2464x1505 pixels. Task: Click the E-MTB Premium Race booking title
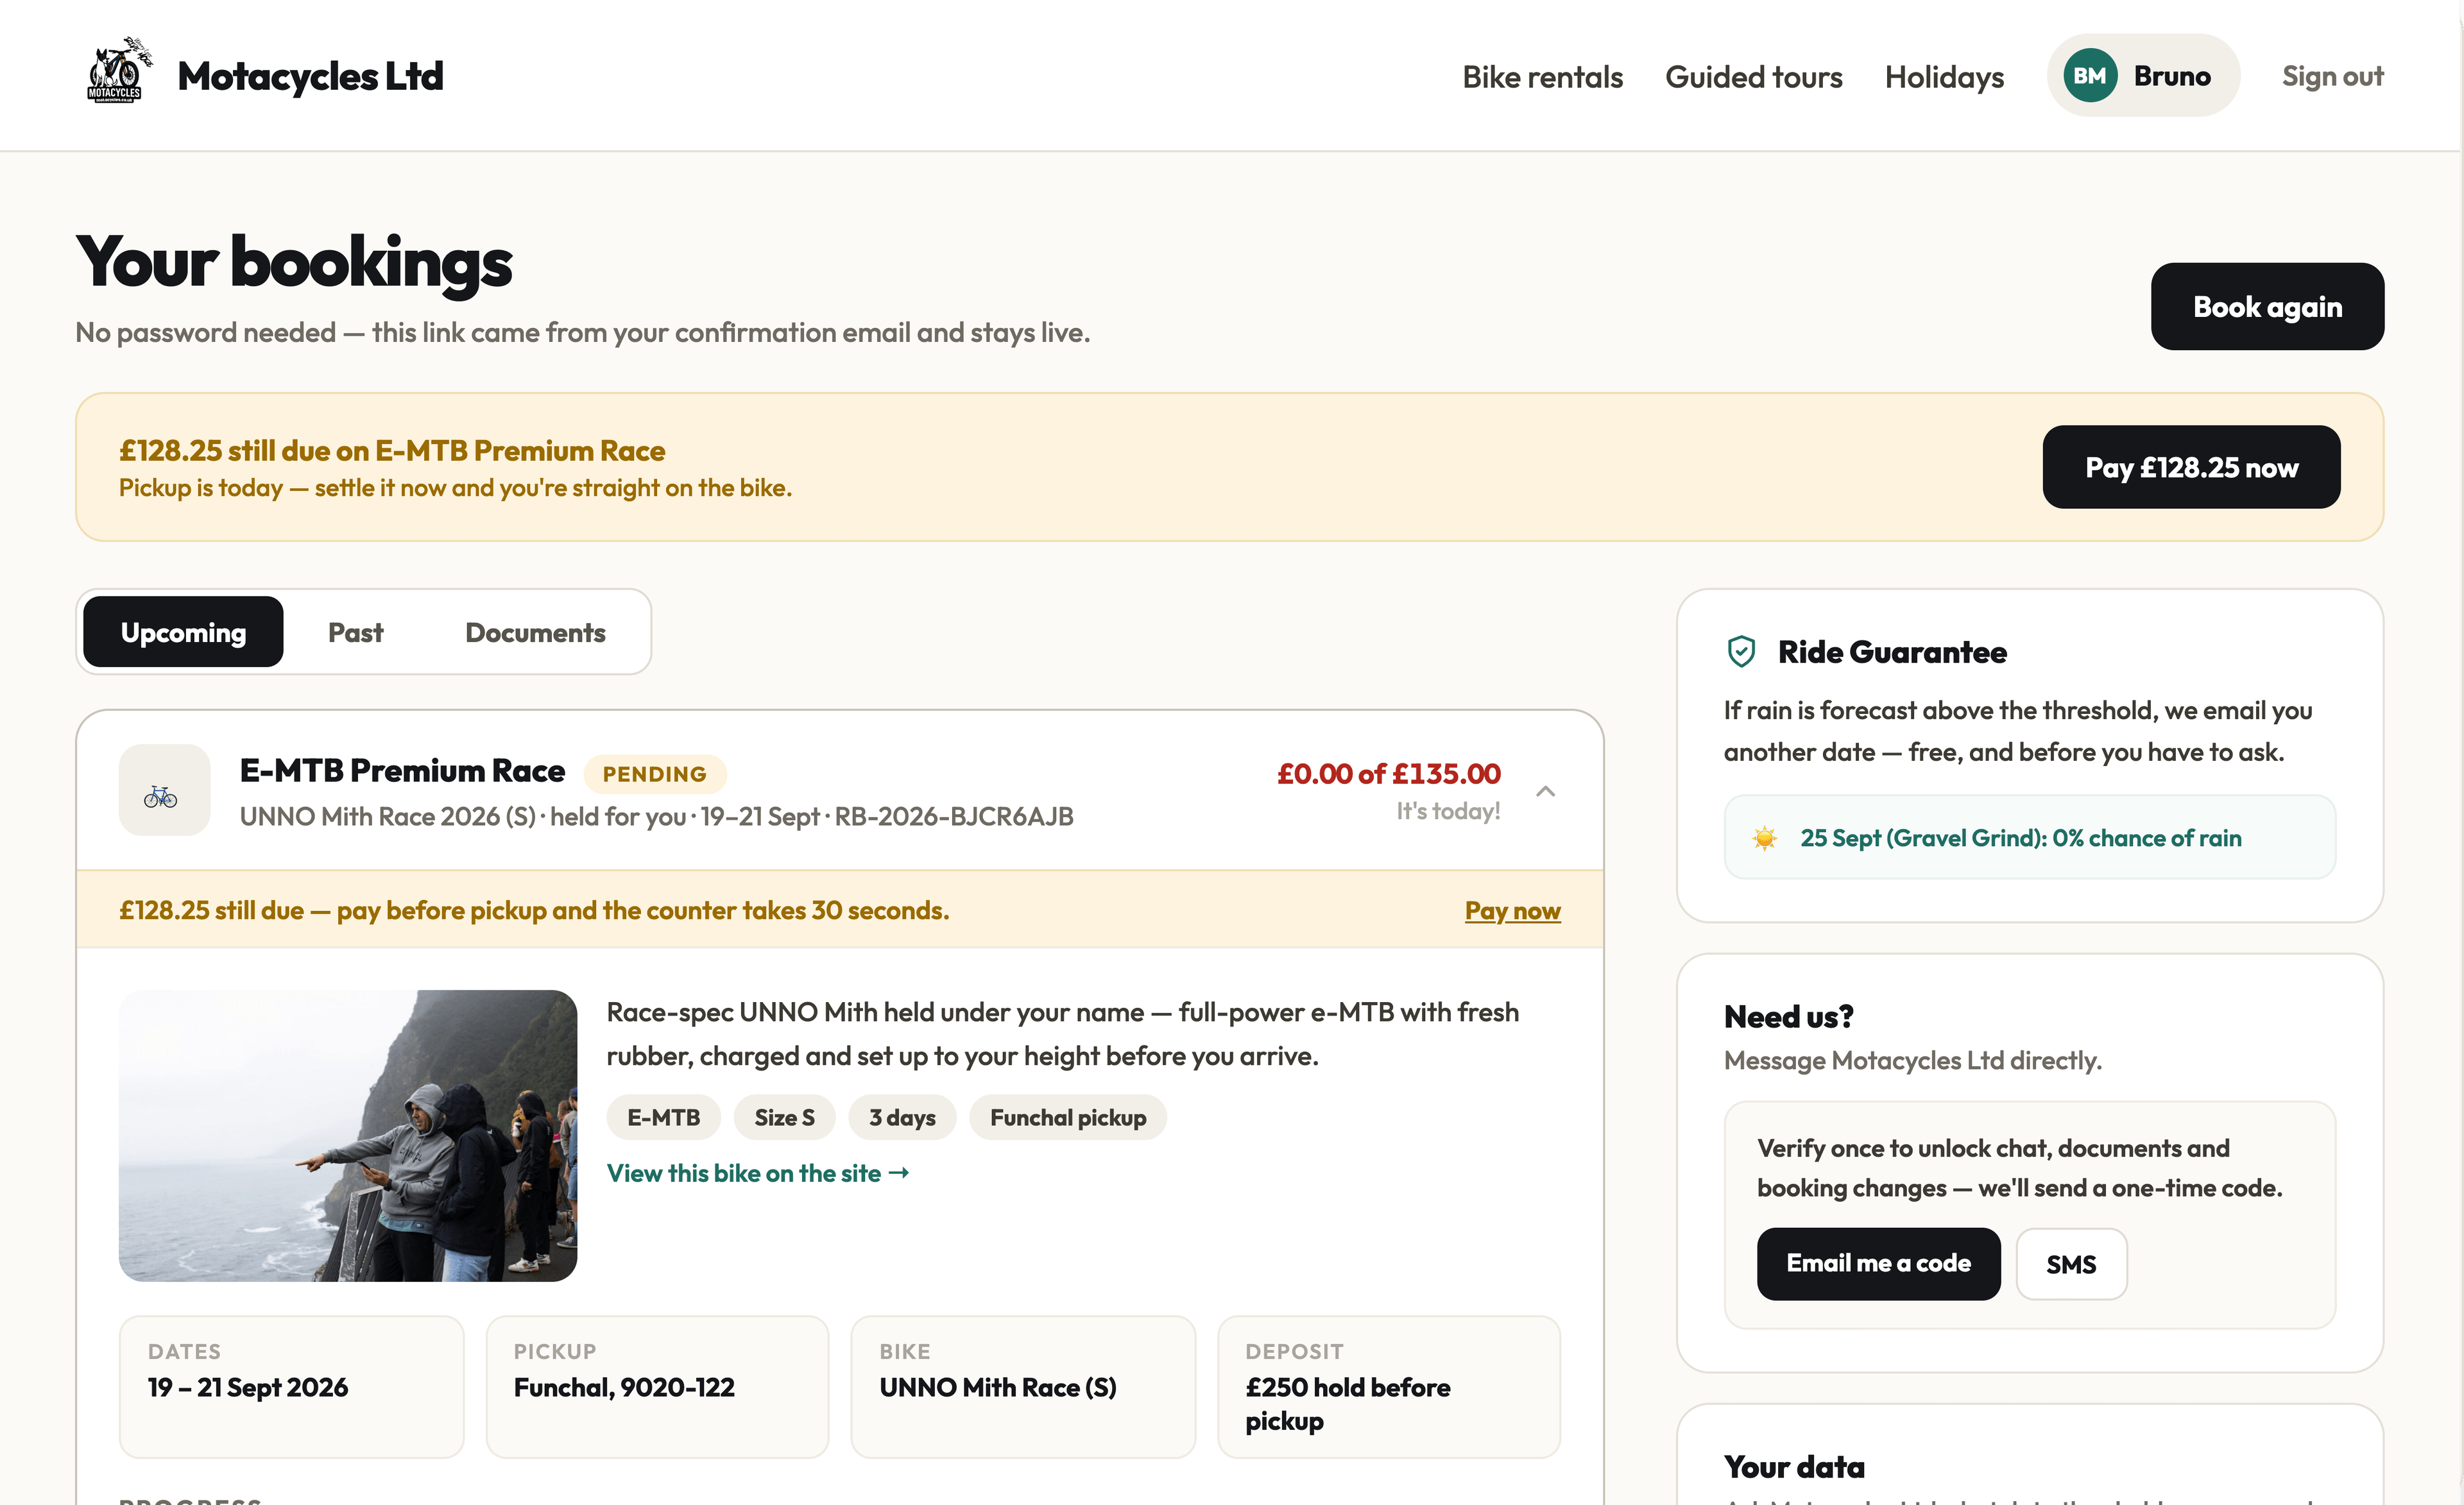pos(402,771)
